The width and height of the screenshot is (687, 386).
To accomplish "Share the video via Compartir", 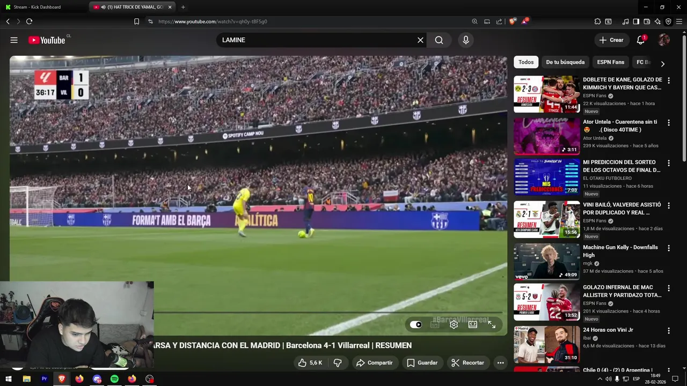I will click(x=375, y=363).
